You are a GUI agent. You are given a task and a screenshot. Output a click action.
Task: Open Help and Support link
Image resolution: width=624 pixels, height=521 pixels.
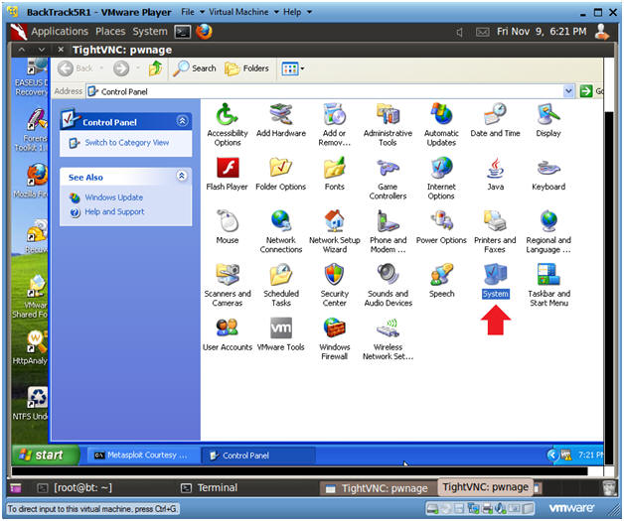tap(114, 211)
